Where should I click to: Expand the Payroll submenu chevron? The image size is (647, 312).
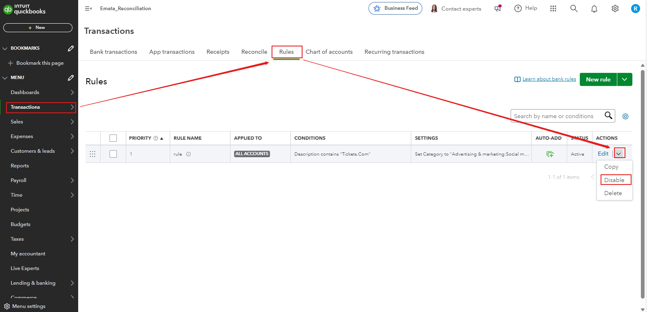coord(72,180)
